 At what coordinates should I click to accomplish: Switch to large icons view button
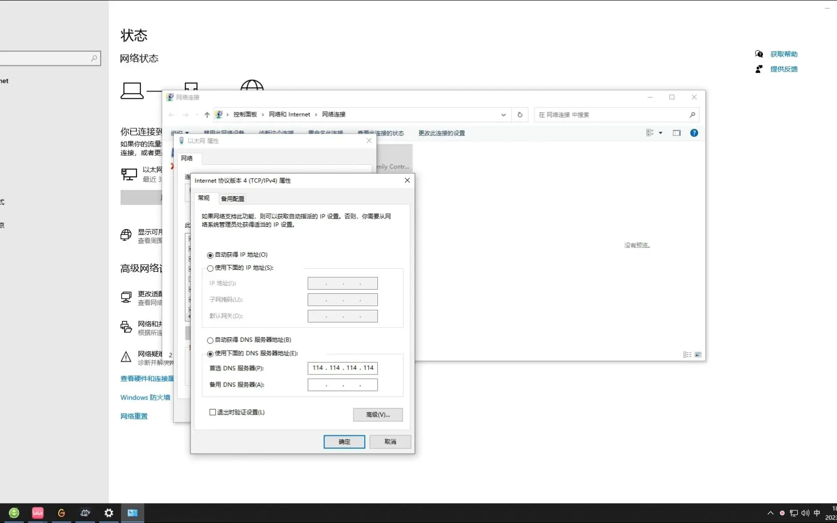698,354
